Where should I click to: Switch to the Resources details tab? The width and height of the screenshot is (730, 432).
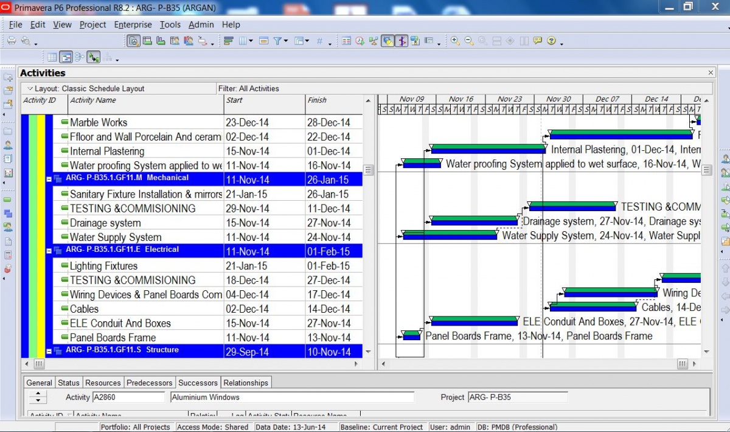[103, 383]
